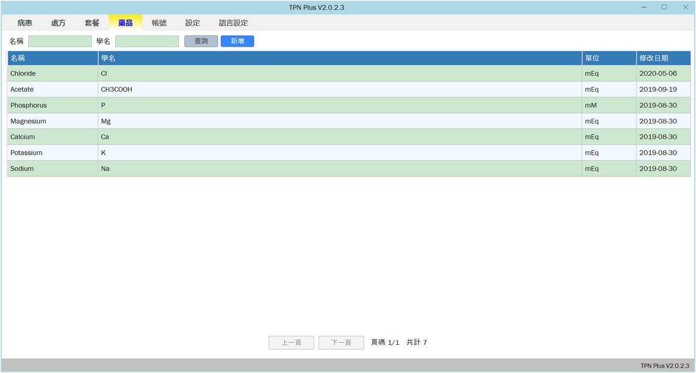Select the 套餐 tab

coord(92,23)
